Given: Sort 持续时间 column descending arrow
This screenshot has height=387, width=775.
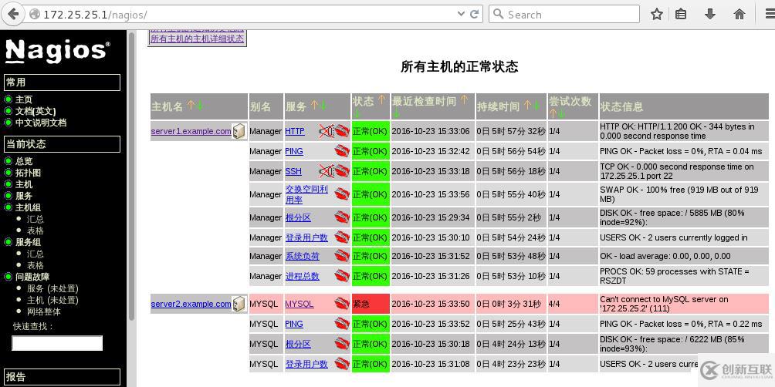Looking at the screenshot, I should (536, 105).
